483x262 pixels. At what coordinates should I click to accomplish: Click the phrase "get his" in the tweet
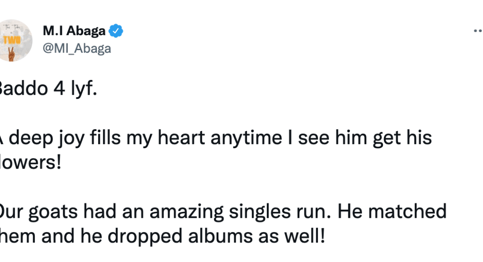coord(402,139)
